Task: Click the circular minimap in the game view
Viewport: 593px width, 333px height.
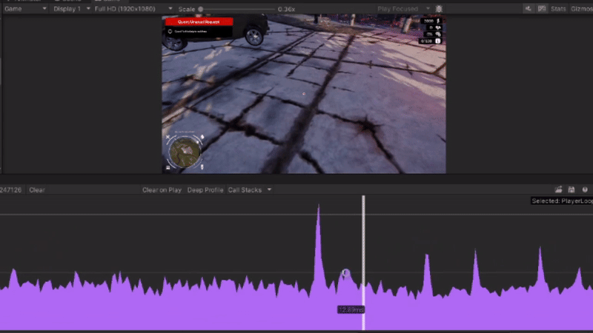Action: coord(185,152)
